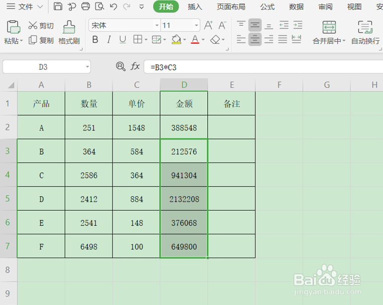Image resolution: width=383 pixels, height=305 pixels.
Task: Increase indent icon
Action: tap(298, 25)
